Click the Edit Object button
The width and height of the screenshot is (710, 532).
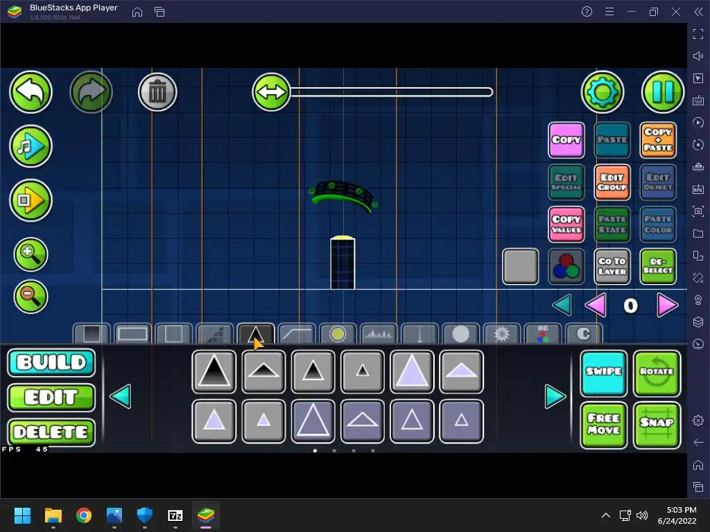pos(658,182)
